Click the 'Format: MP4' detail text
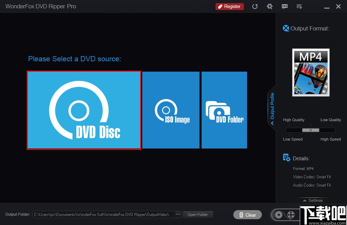 303,169
